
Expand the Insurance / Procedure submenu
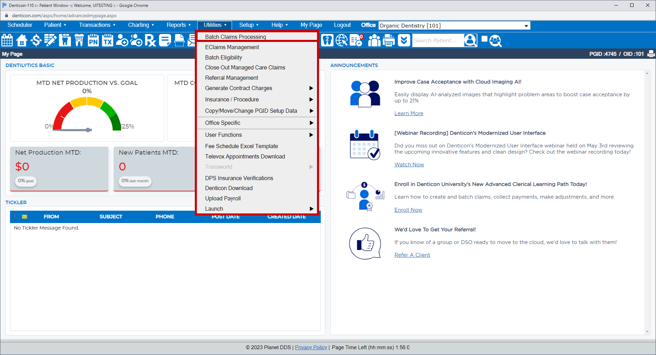[x=257, y=100]
